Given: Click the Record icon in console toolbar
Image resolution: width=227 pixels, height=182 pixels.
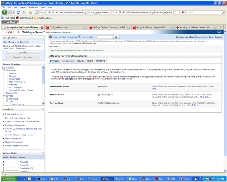Looking at the screenshot, I should [x=80, y=37].
